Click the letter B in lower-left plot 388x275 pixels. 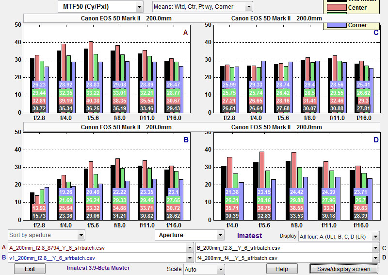point(186,140)
